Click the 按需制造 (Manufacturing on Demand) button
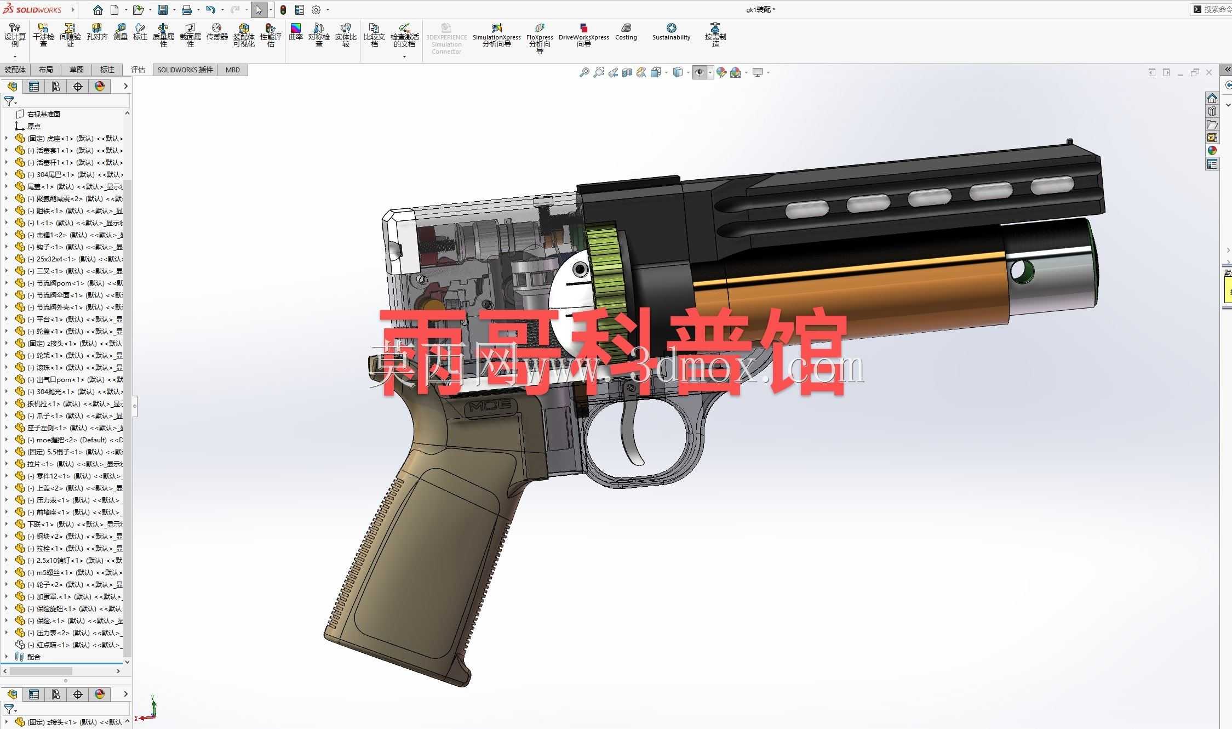Image resolution: width=1232 pixels, height=729 pixels. (715, 35)
